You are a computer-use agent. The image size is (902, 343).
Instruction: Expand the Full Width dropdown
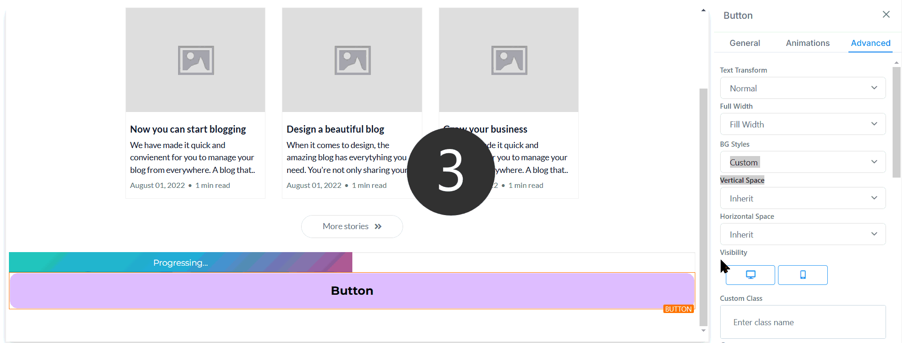pyautogui.click(x=802, y=124)
